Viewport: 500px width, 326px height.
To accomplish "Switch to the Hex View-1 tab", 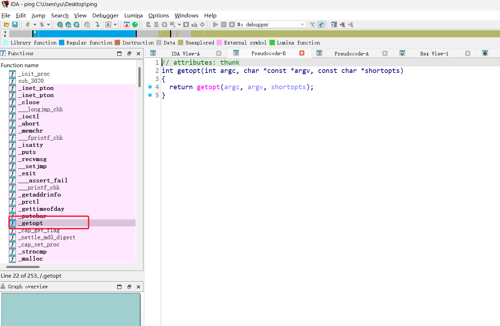I will 434,54.
